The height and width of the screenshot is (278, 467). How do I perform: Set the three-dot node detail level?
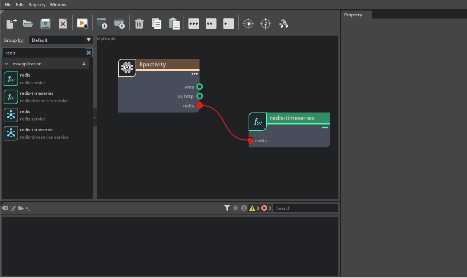pyautogui.click(x=194, y=24)
